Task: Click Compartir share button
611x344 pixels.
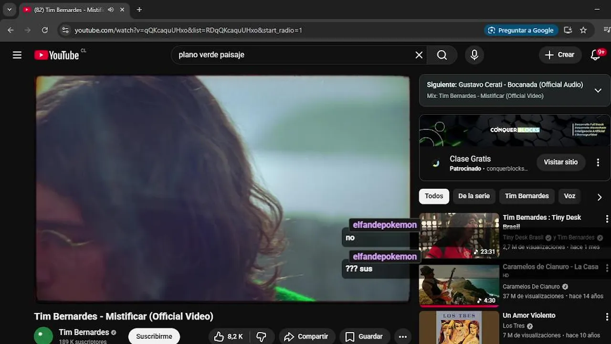Action: pyautogui.click(x=306, y=336)
